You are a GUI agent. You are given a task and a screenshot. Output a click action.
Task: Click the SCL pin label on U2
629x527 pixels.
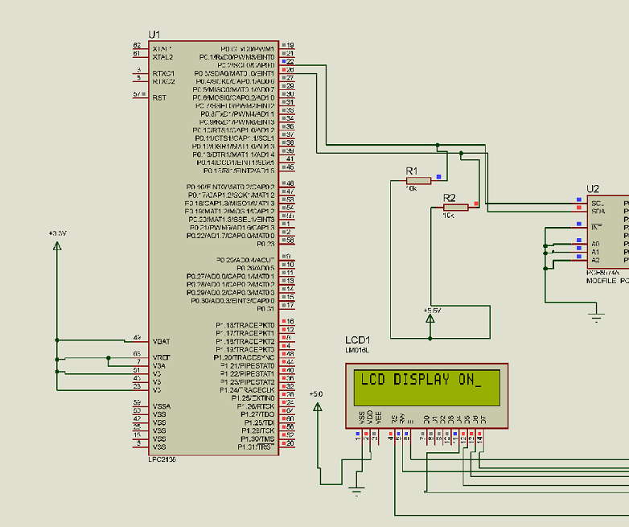[598, 203]
